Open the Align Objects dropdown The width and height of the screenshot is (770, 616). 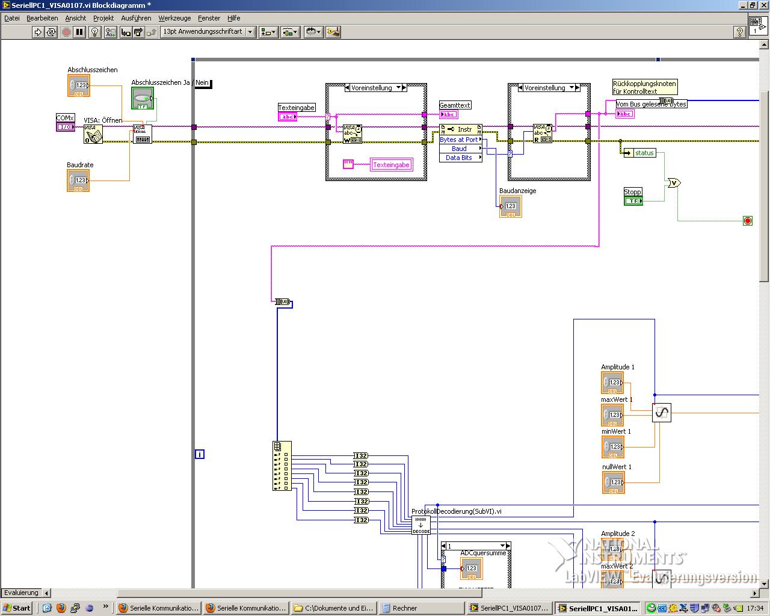click(268, 32)
